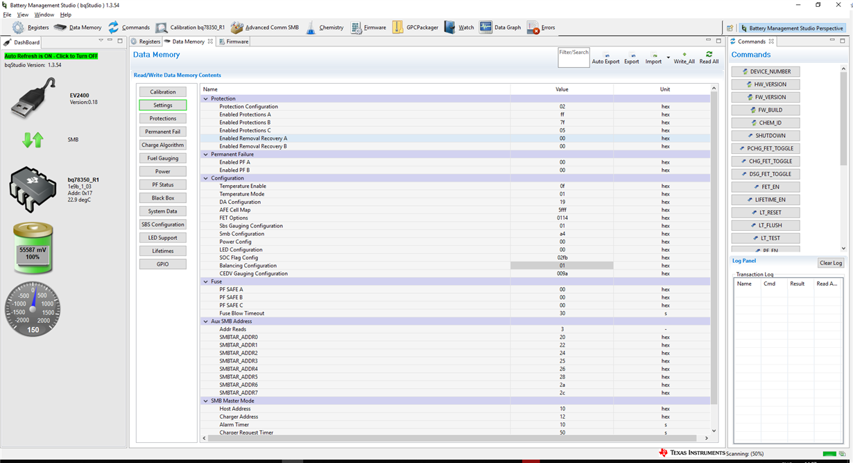The width and height of the screenshot is (853, 463).
Task: Open the Errors toolbar icon
Action: [533, 28]
